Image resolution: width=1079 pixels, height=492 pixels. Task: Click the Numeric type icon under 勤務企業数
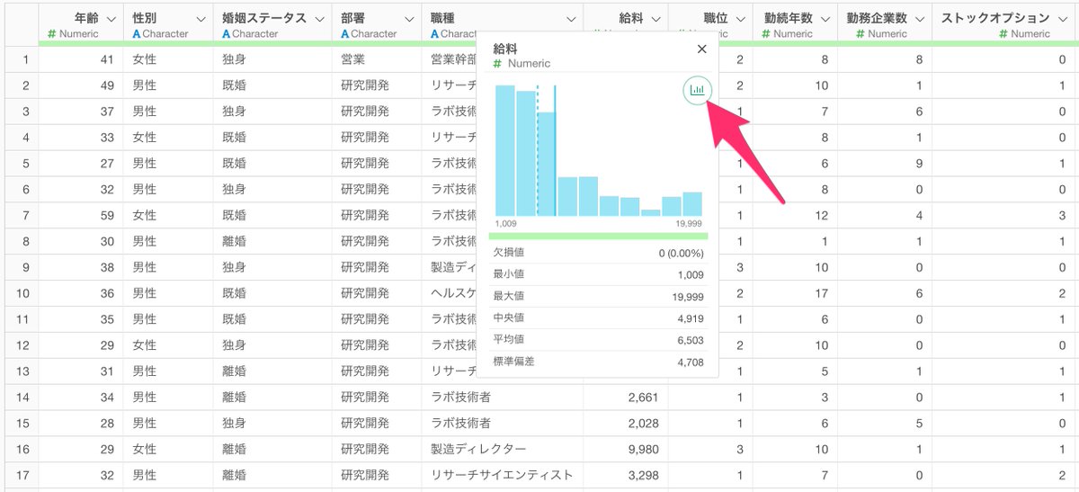click(x=861, y=34)
